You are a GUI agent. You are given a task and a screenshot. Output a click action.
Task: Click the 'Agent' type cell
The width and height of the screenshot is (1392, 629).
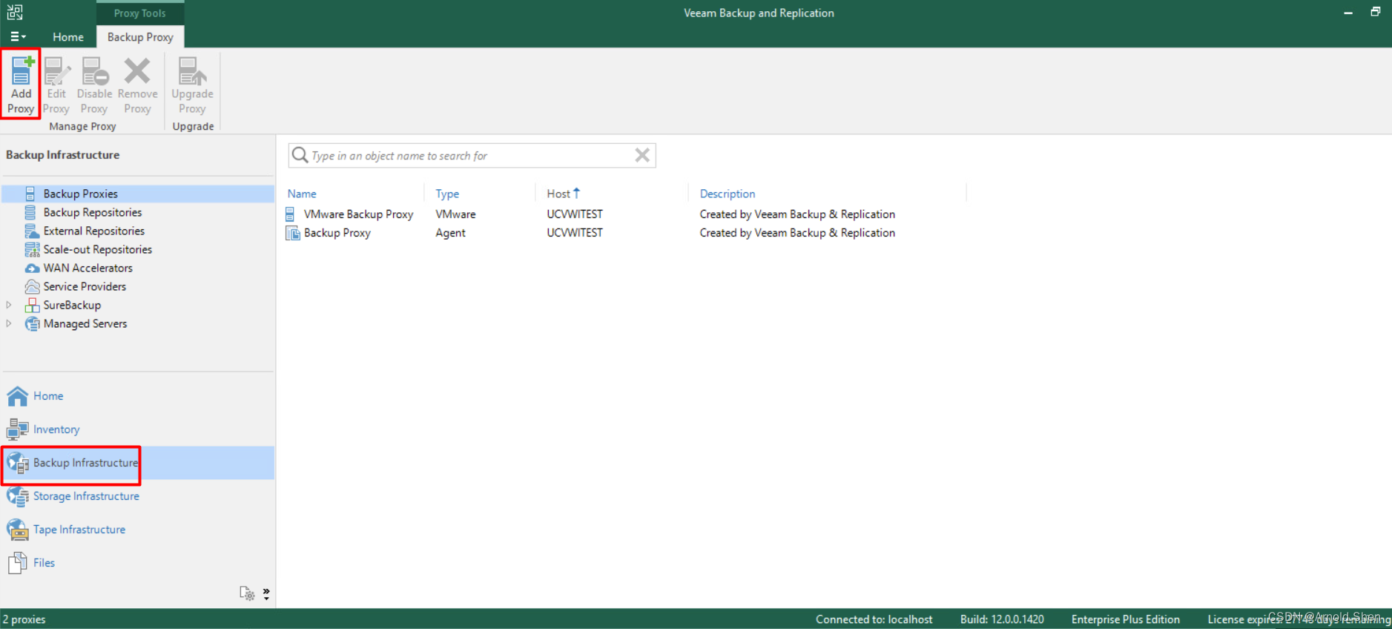coord(450,233)
